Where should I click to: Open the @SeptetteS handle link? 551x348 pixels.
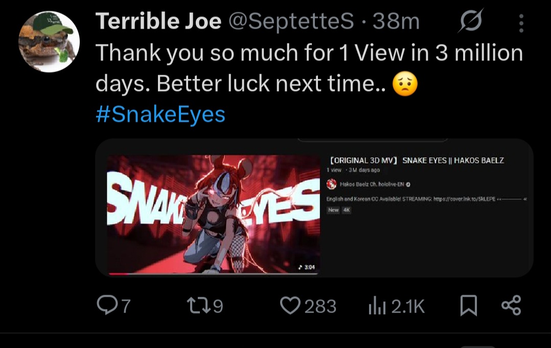290,21
